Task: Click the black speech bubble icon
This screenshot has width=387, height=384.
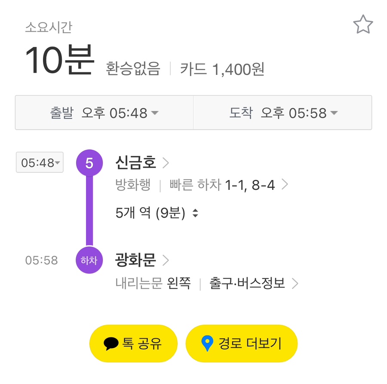Action: [x=111, y=344]
